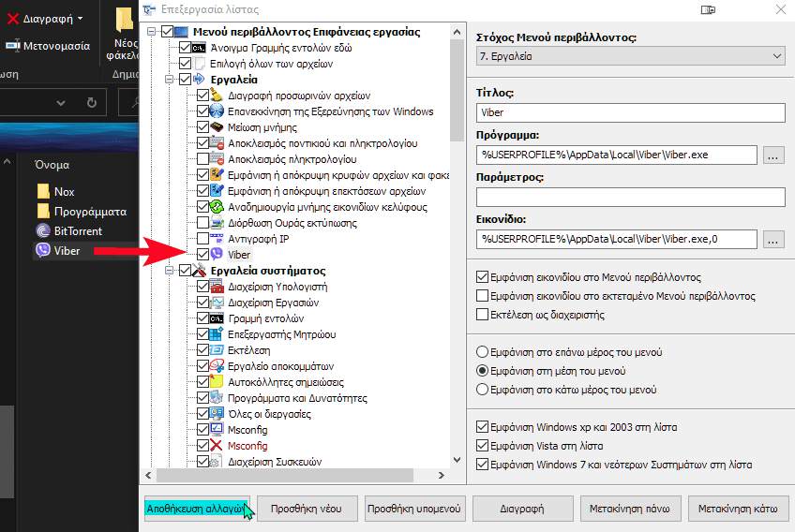Click the refresh icon in Explorer address bar
The height and width of the screenshot is (532, 795).
point(92,103)
